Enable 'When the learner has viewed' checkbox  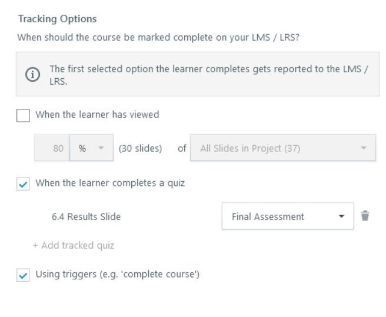tap(23, 115)
